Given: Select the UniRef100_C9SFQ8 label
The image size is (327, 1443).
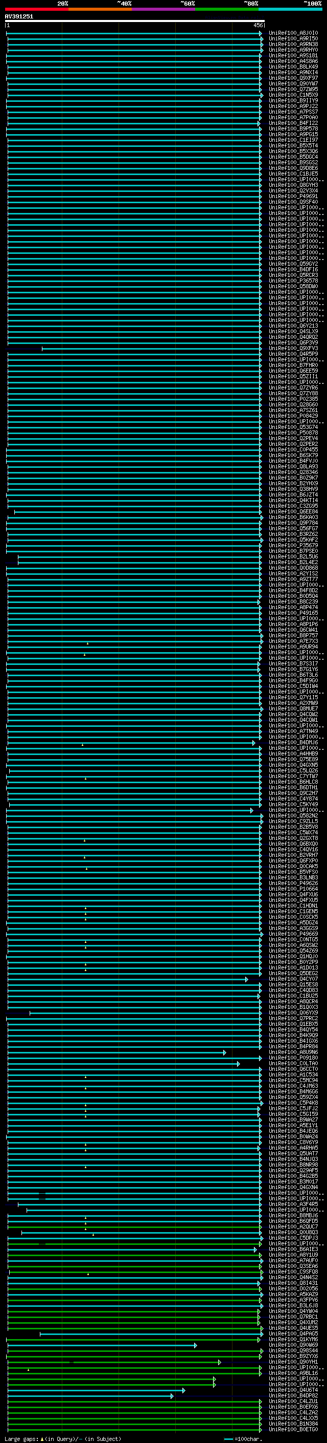Looking at the screenshot, I should 293,1272.
